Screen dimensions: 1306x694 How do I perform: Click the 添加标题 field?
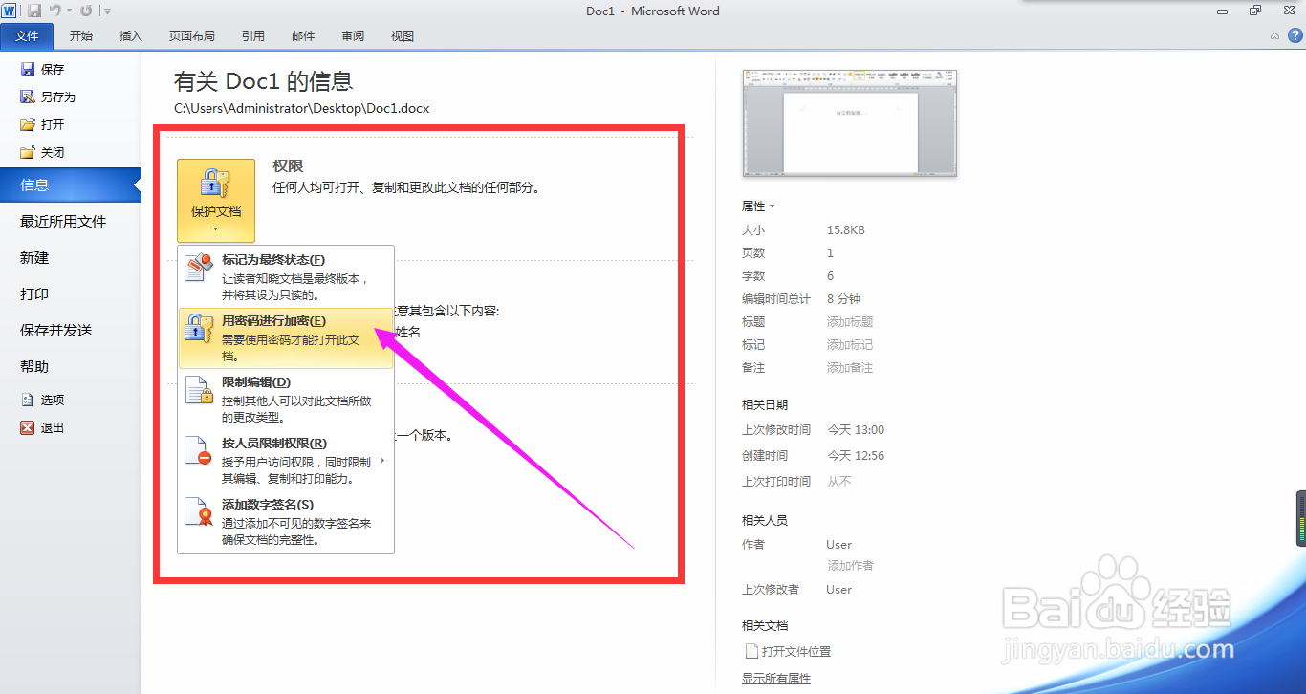(850, 322)
